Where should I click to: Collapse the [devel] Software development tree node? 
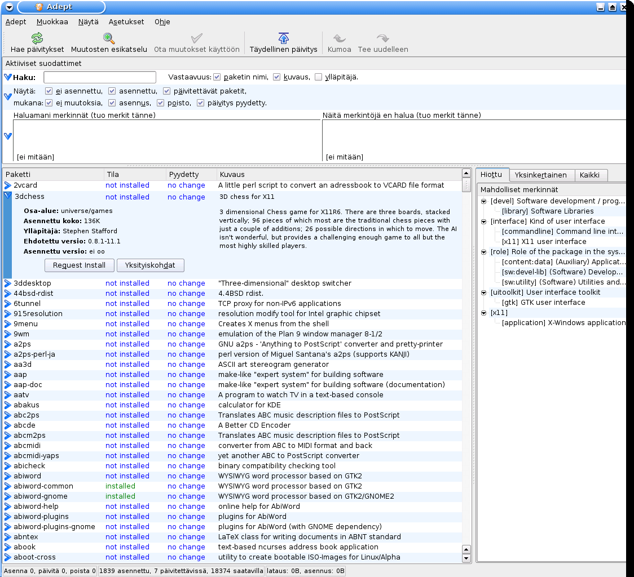click(x=484, y=201)
